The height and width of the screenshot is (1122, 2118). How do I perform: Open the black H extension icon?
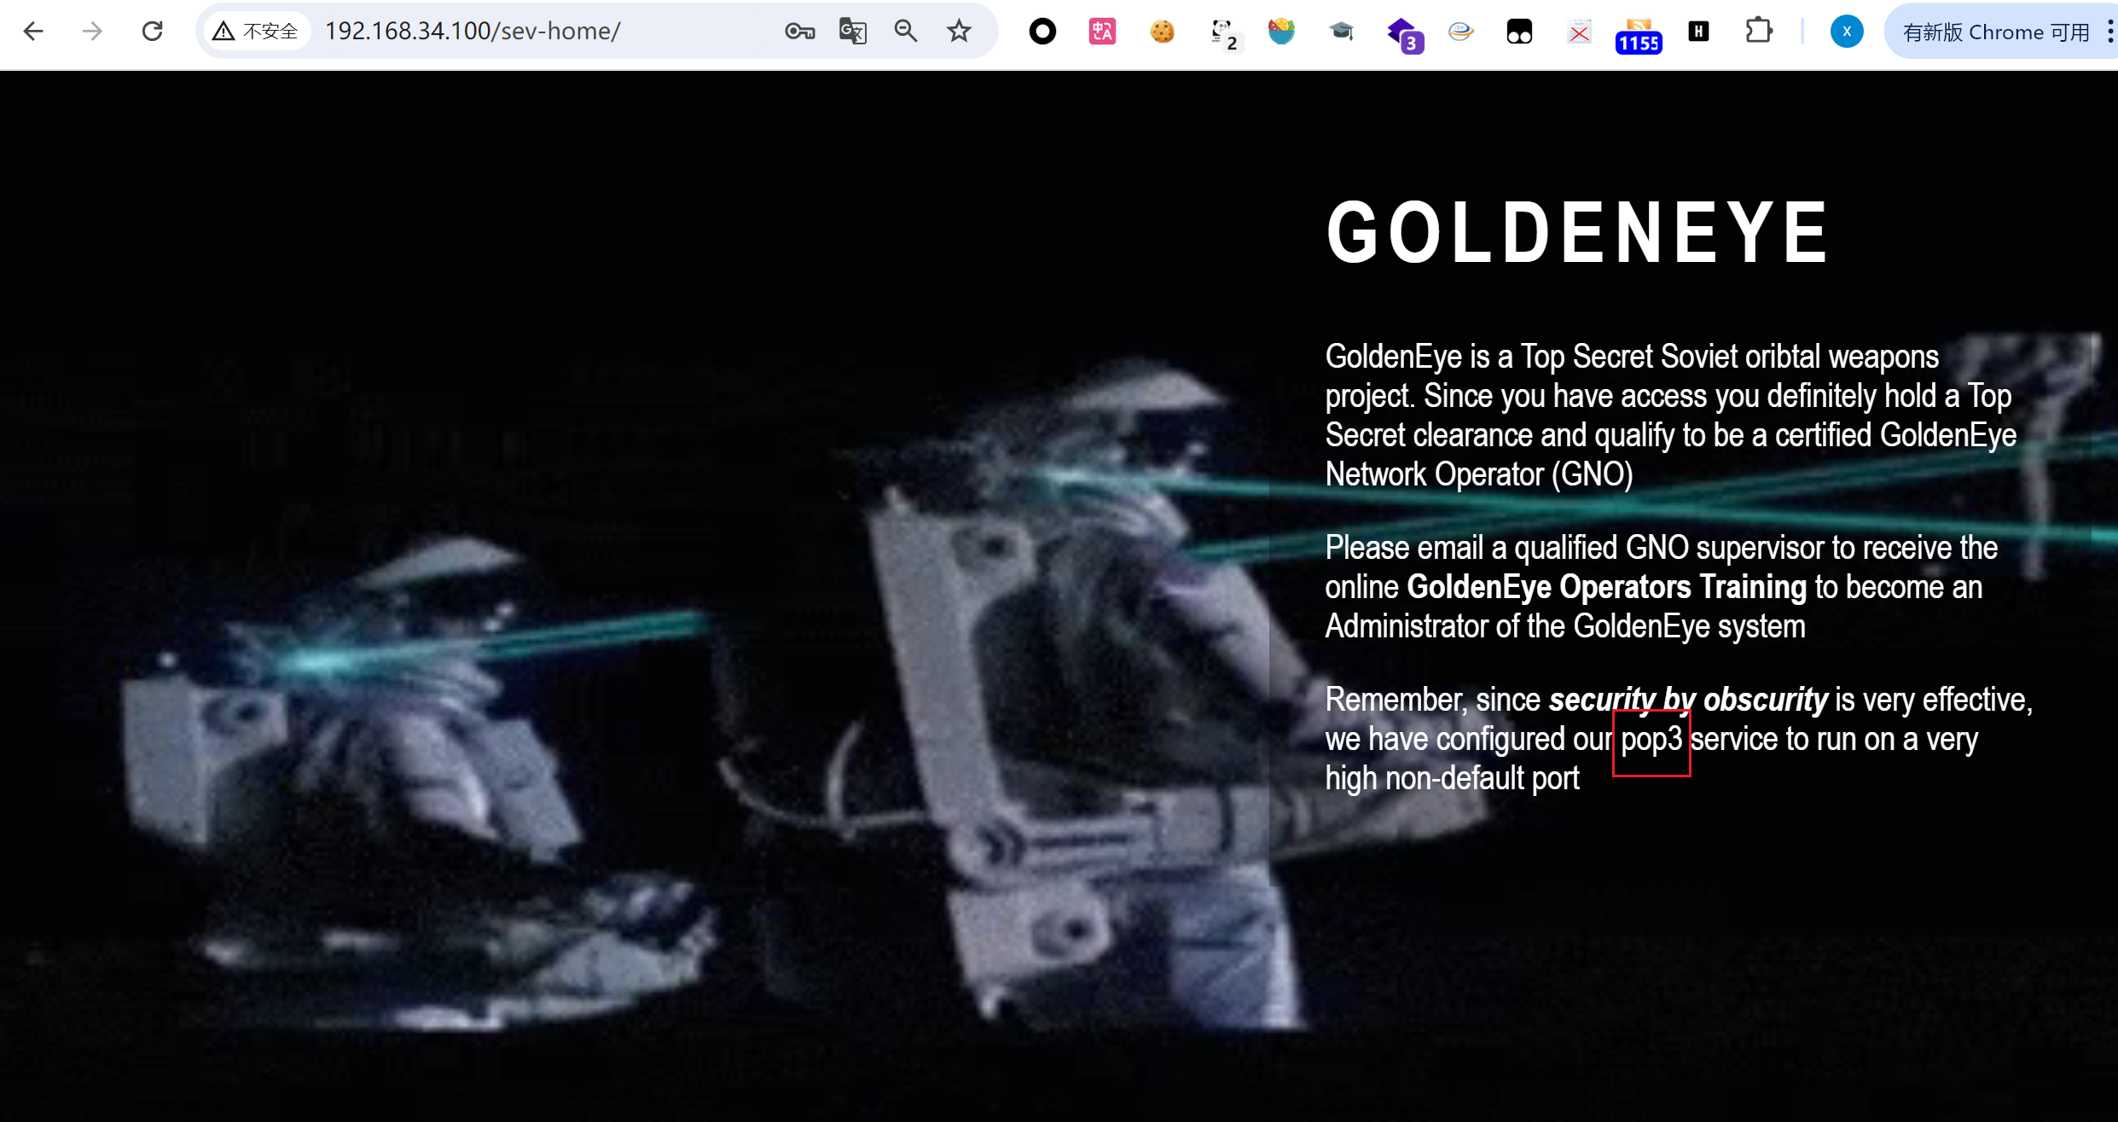[x=1698, y=32]
